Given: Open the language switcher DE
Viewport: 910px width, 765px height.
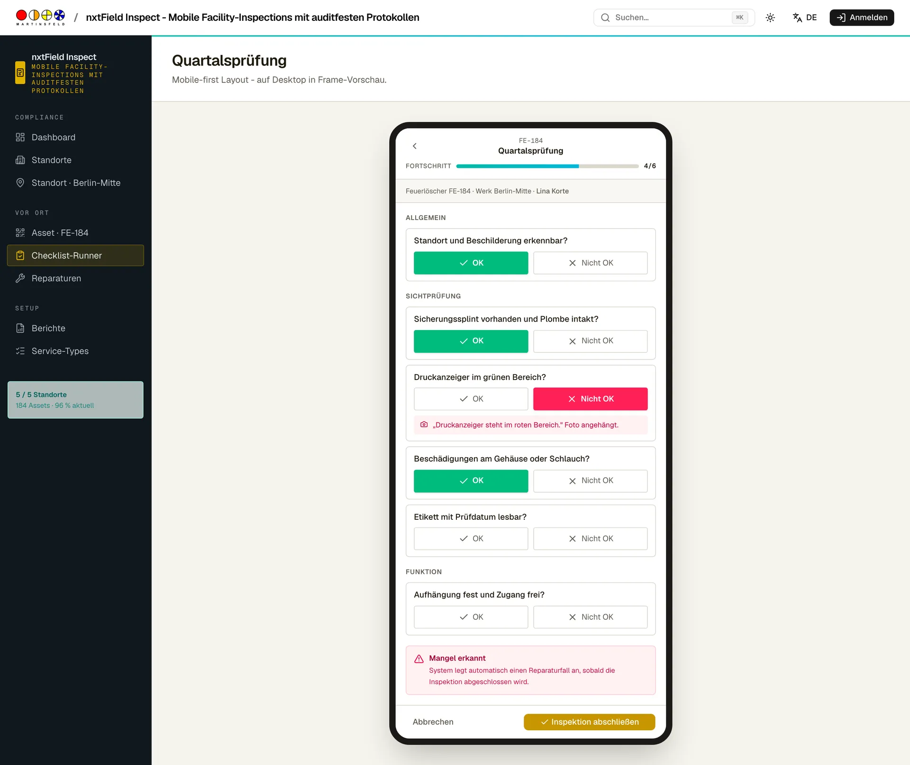Looking at the screenshot, I should click(x=805, y=18).
